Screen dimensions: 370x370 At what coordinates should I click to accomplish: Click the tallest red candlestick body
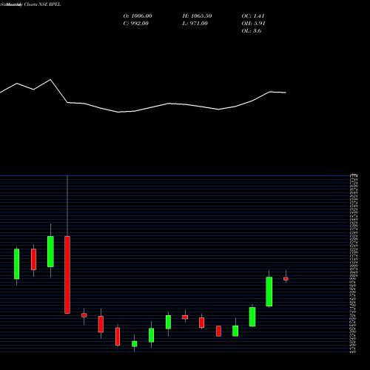click(67, 275)
